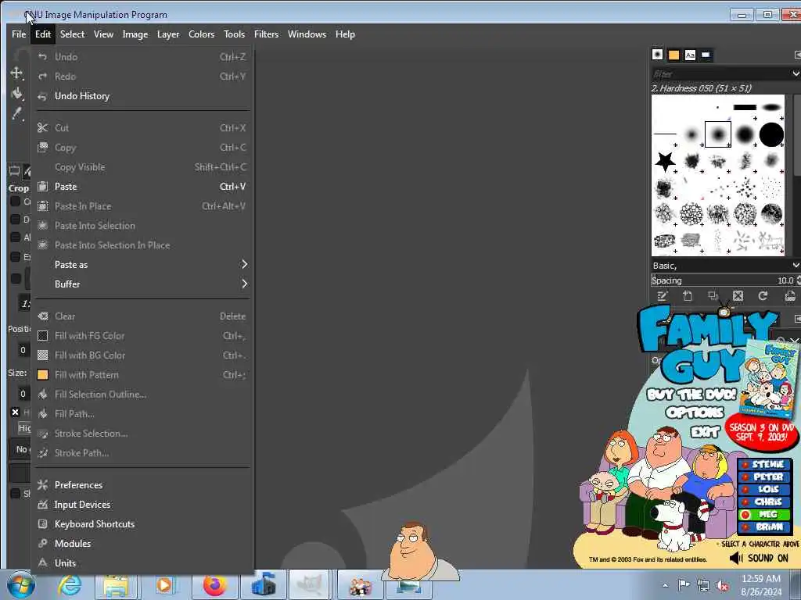
Task: Click the brush filter text field
Action: (x=720, y=74)
